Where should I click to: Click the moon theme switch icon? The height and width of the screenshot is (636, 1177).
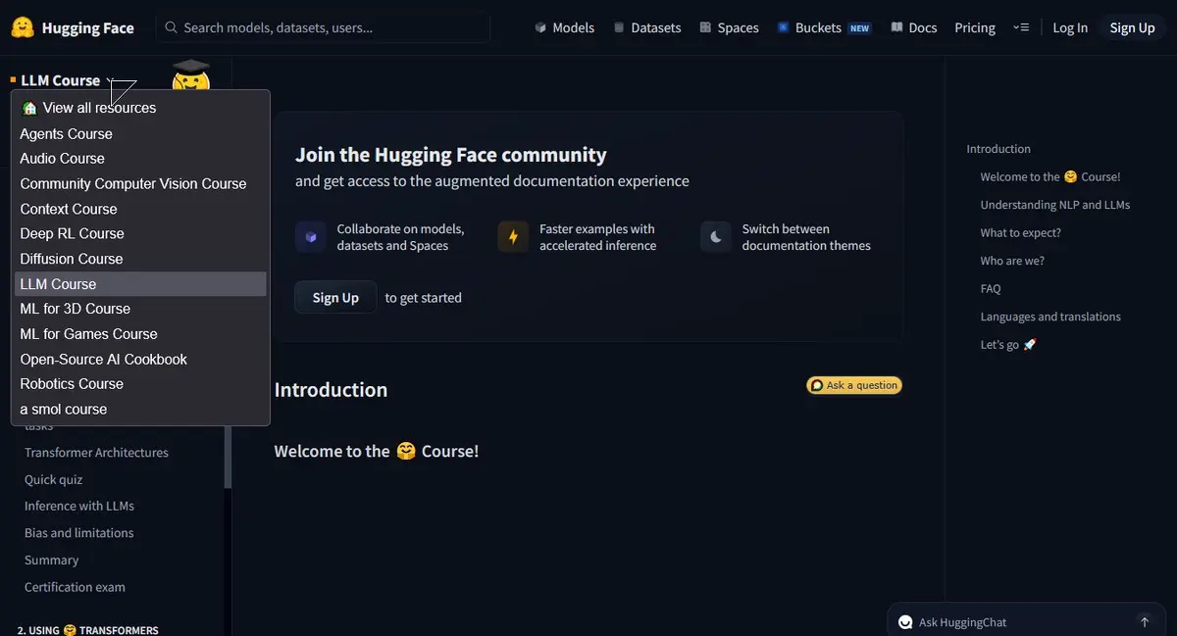tap(716, 237)
